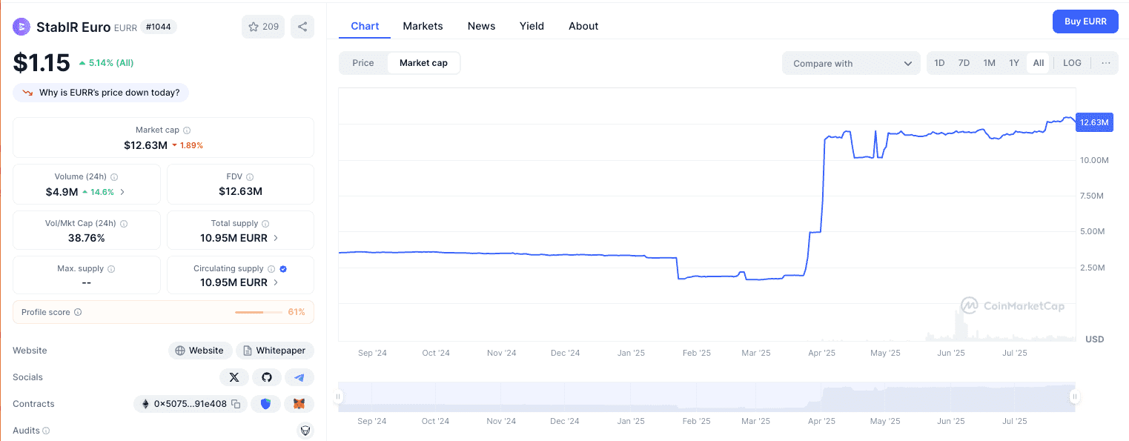The height and width of the screenshot is (441, 1129).
Task: Click Why is EURR's price down today
Action: (x=101, y=93)
